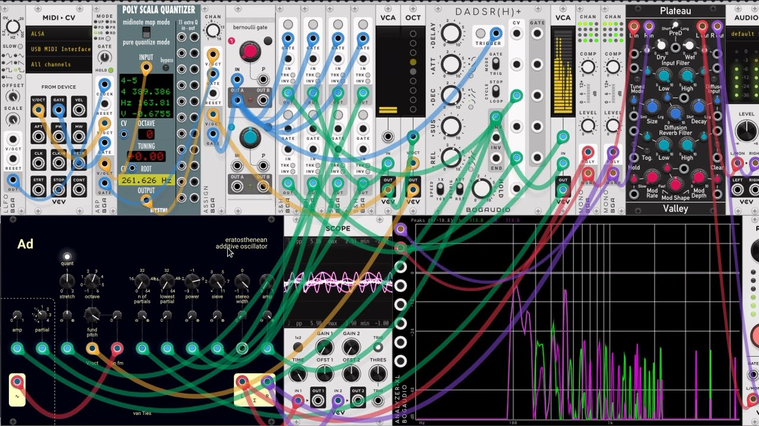
Task: Click the LEVEL knob on the Audio module
Action: click(x=747, y=132)
